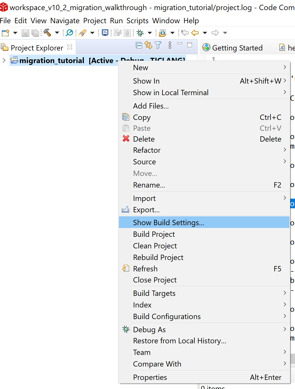Click Rebuild Project in context menu
295x389 pixels.
(158, 257)
